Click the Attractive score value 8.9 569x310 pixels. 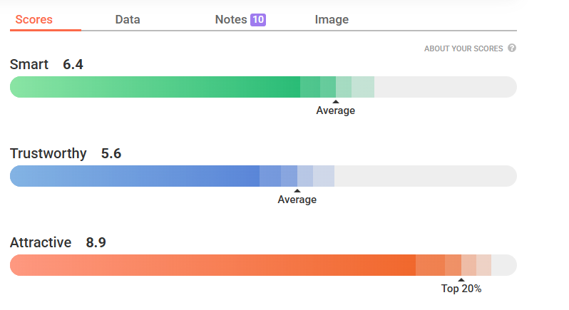point(96,242)
